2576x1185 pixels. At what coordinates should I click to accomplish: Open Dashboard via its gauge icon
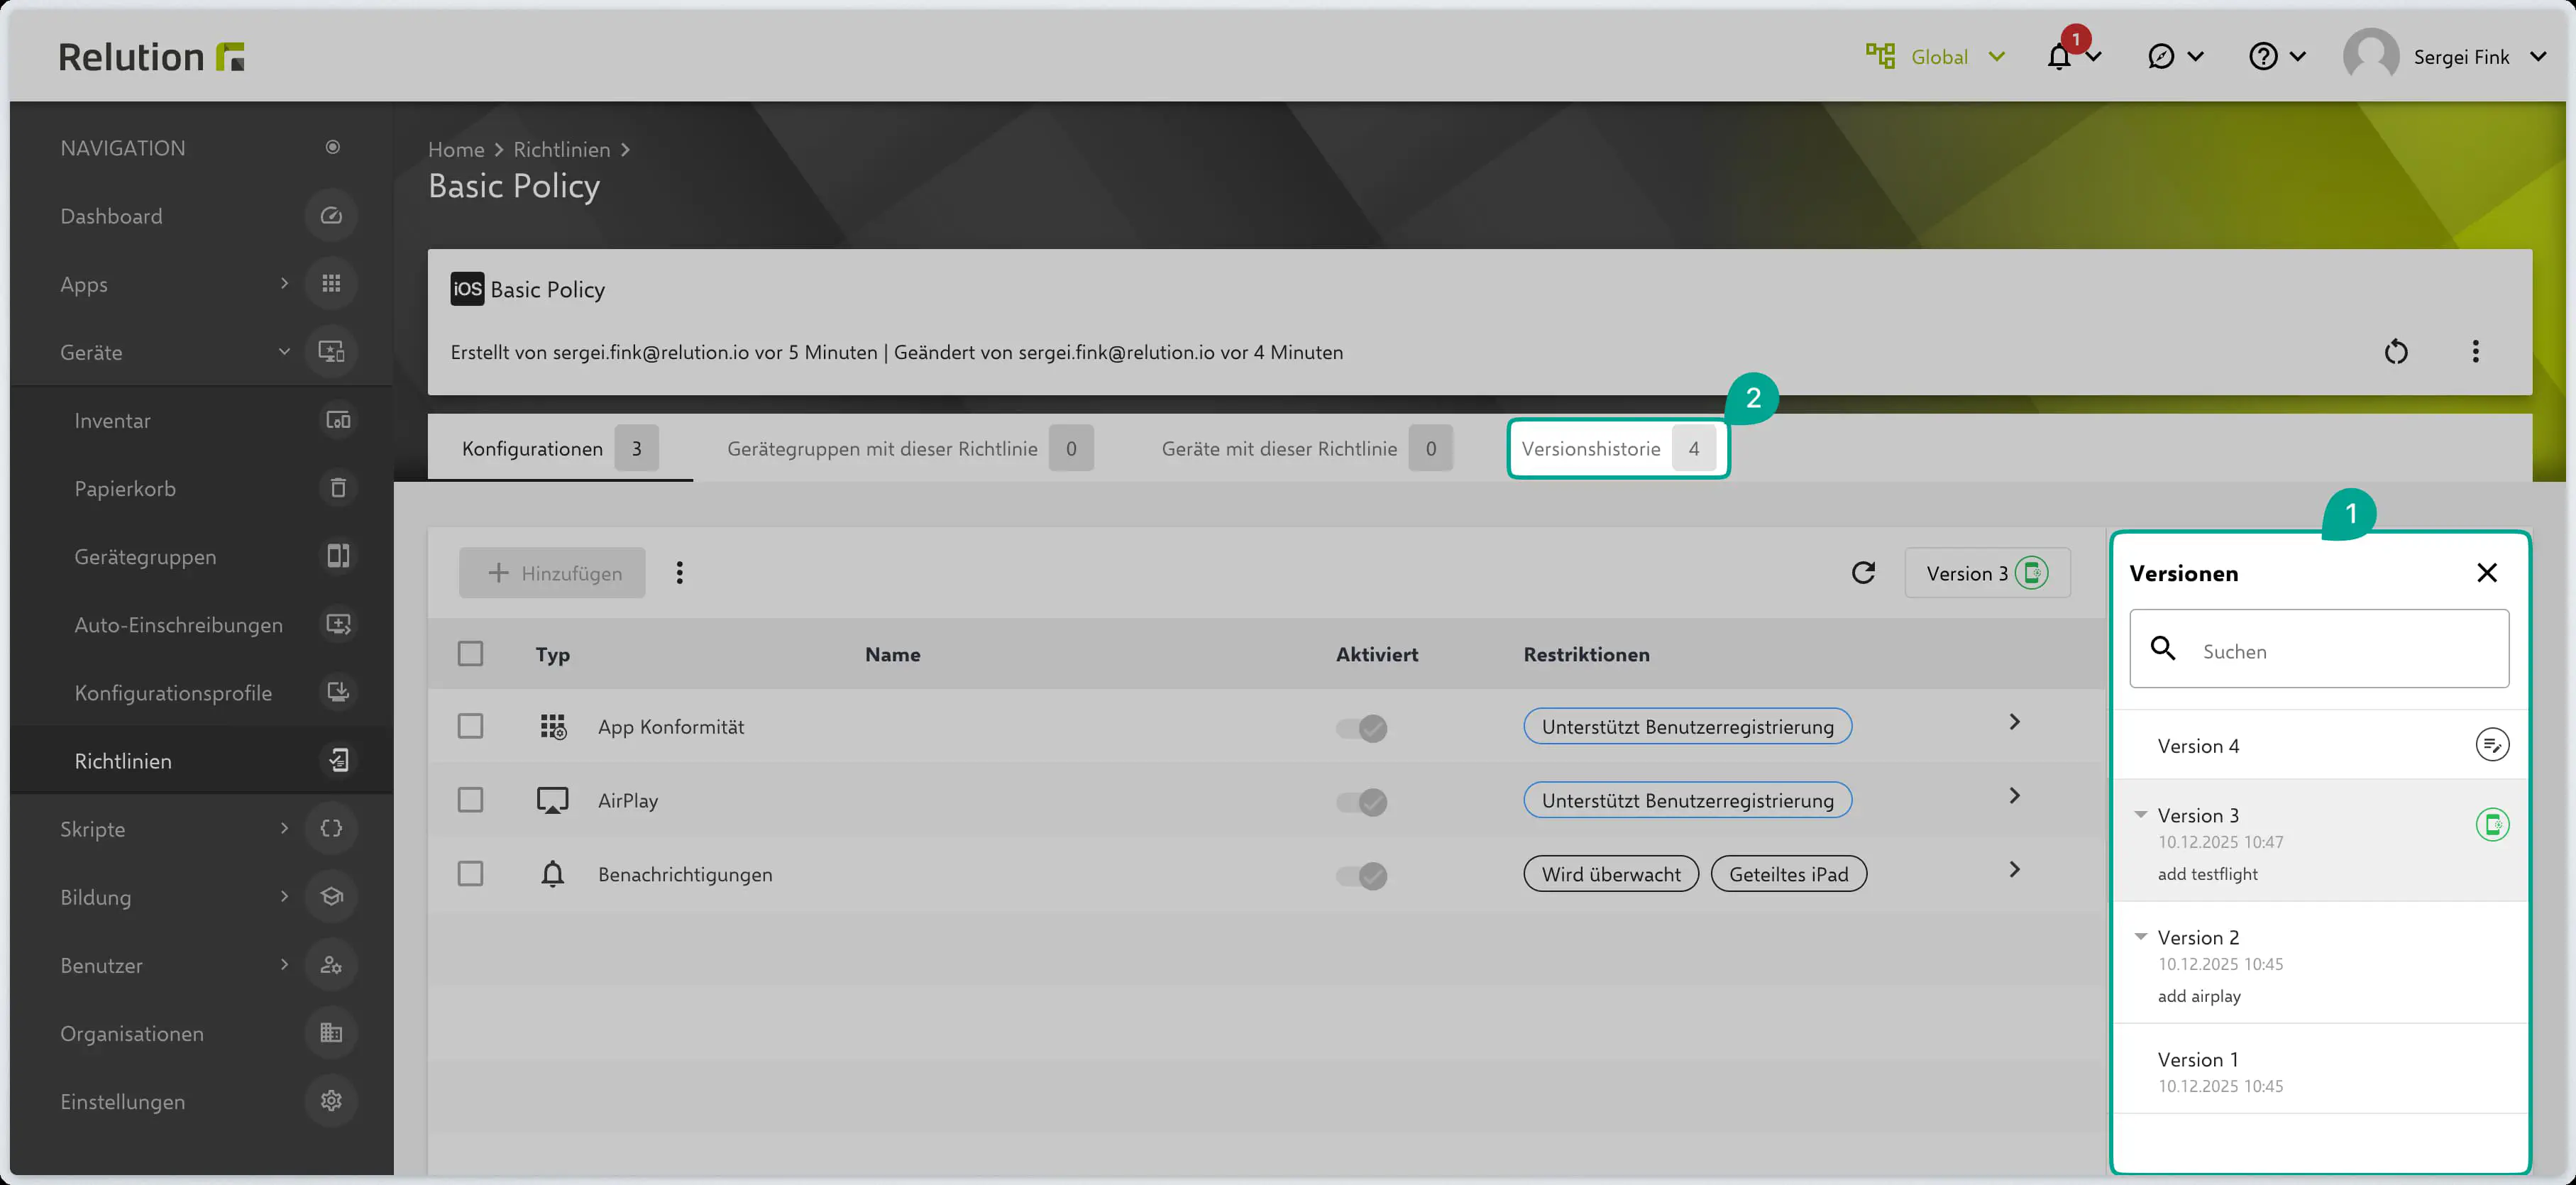(x=331, y=216)
